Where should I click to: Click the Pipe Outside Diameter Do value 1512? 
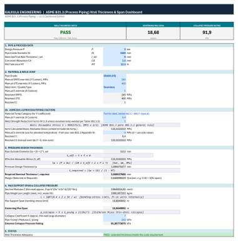pos(115,151)
